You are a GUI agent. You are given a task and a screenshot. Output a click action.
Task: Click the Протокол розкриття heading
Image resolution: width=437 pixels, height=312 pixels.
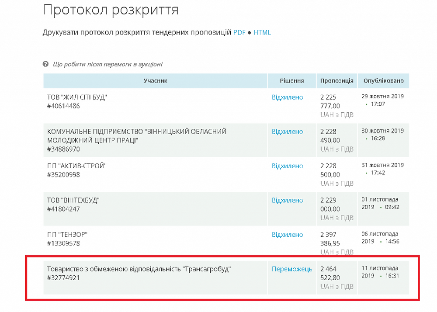point(111,10)
